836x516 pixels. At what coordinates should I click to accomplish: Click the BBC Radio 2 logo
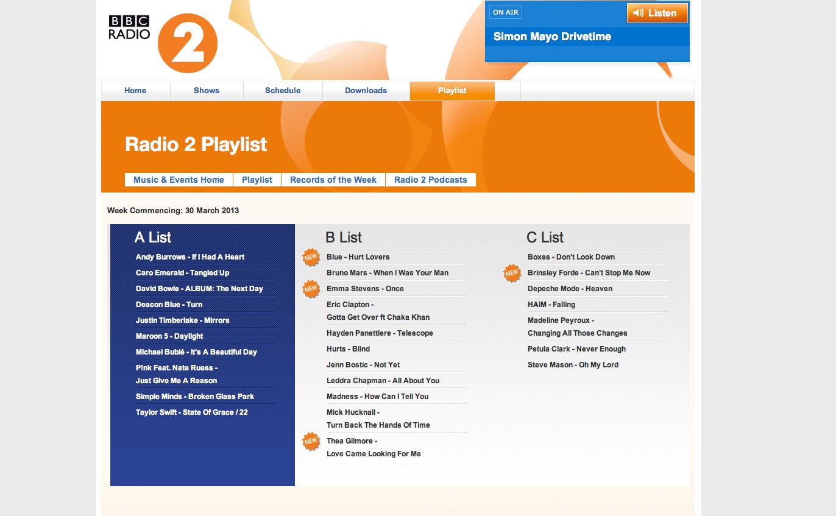click(x=163, y=43)
